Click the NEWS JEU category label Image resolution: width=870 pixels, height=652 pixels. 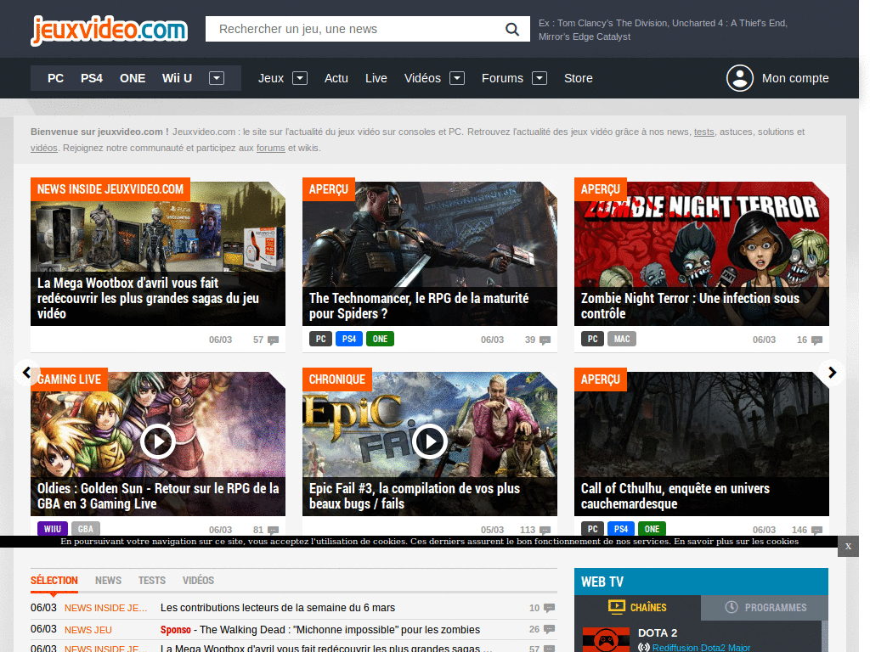click(88, 630)
